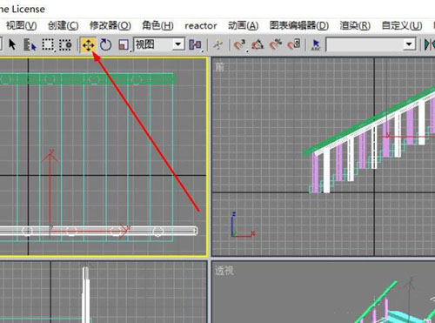This screenshot has height=323, width=435.
Task: Select the green handrail in the top viewport
Action: click(87, 79)
